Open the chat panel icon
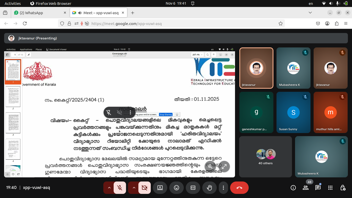The height and width of the screenshot is (198, 352). (318, 188)
